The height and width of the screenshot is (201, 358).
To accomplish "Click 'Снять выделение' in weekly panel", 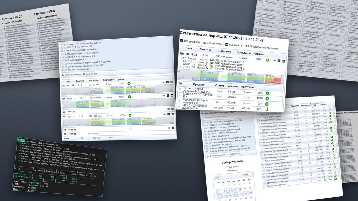I will (x=71, y=75).
